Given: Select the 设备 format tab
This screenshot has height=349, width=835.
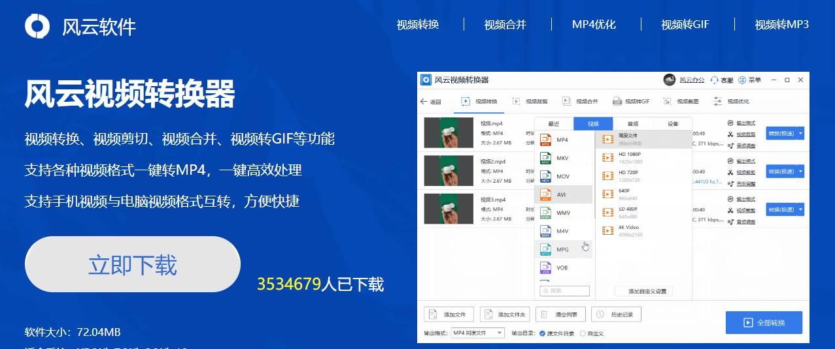Looking at the screenshot, I should point(673,124).
